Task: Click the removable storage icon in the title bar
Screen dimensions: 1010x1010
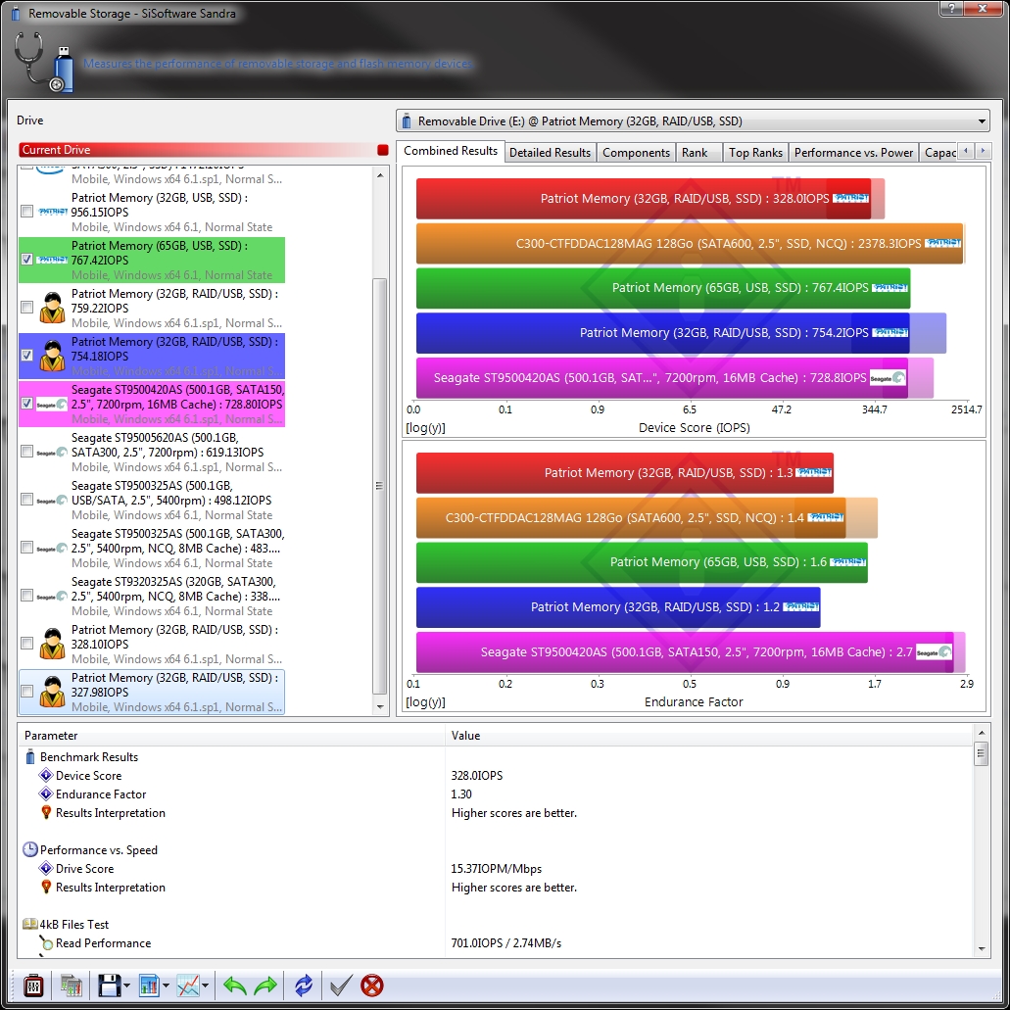Action: 16,13
